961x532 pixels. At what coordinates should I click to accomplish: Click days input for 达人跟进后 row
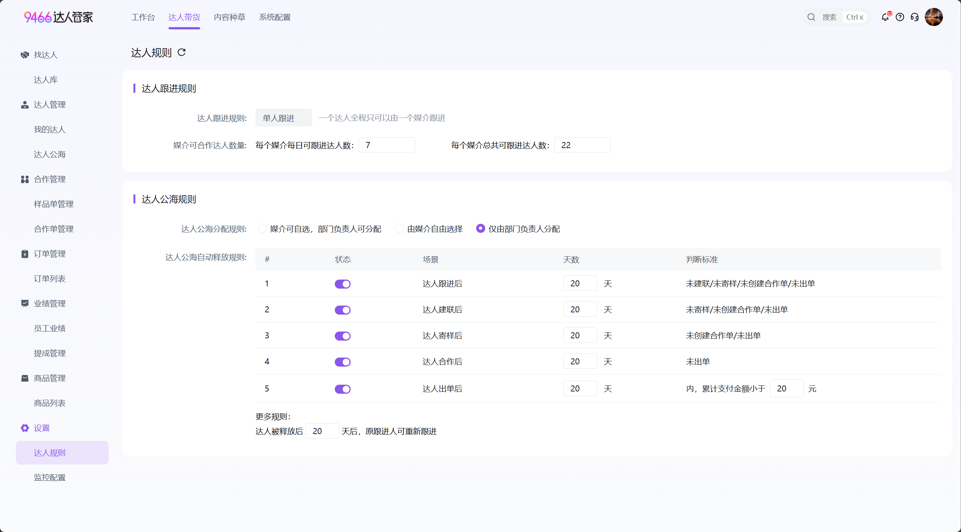(580, 283)
